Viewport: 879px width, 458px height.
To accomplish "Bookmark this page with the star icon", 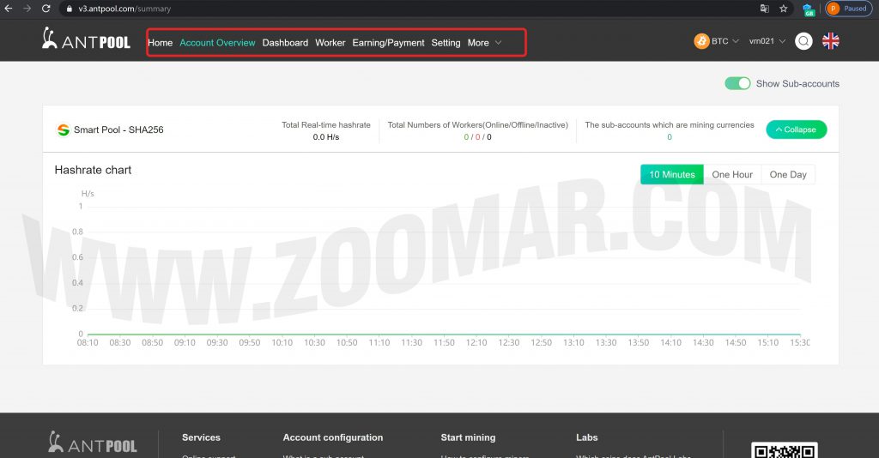I will [x=783, y=9].
